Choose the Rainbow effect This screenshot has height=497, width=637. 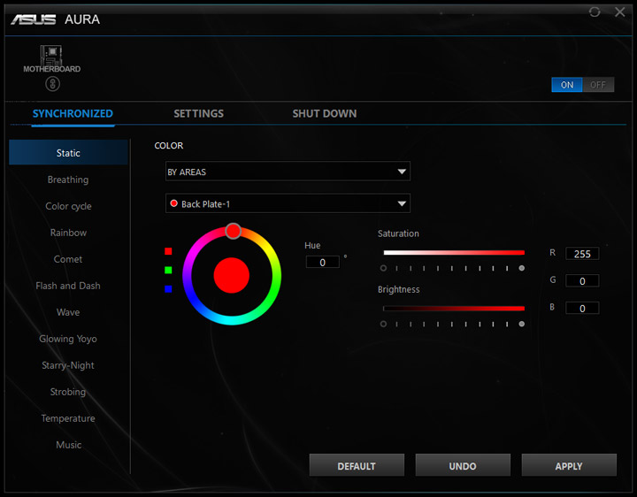[68, 233]
